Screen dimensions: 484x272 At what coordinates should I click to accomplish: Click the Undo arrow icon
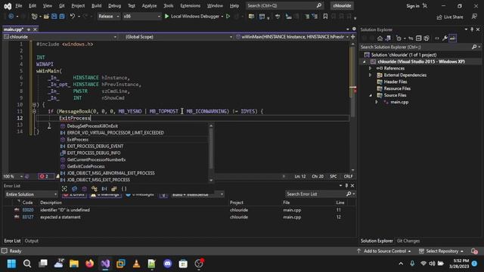click(73, 17)
